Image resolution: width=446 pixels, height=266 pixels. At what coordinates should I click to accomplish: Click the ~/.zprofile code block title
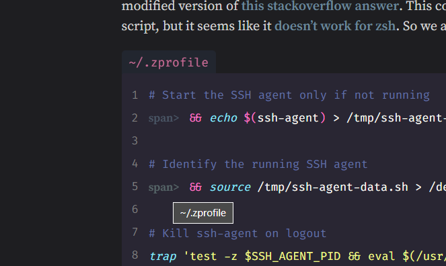[168, 62]
